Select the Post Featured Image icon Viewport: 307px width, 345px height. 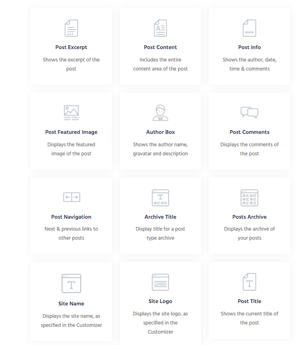(x=71, y=112)
